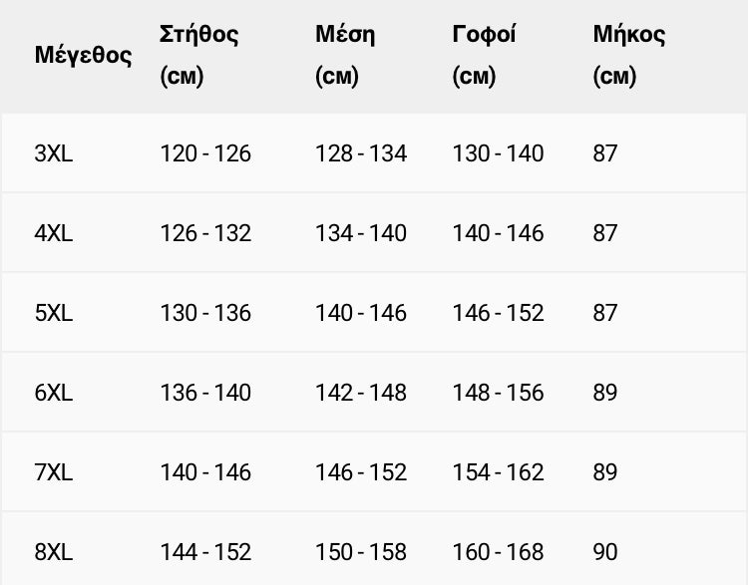Select the 5XL size row label
The height and width of the screenshot is (585, 748).
54,313
